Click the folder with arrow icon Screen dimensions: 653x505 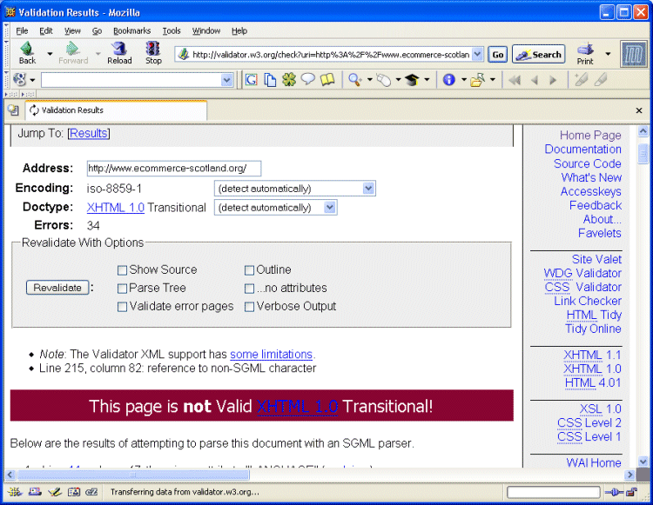478,80
